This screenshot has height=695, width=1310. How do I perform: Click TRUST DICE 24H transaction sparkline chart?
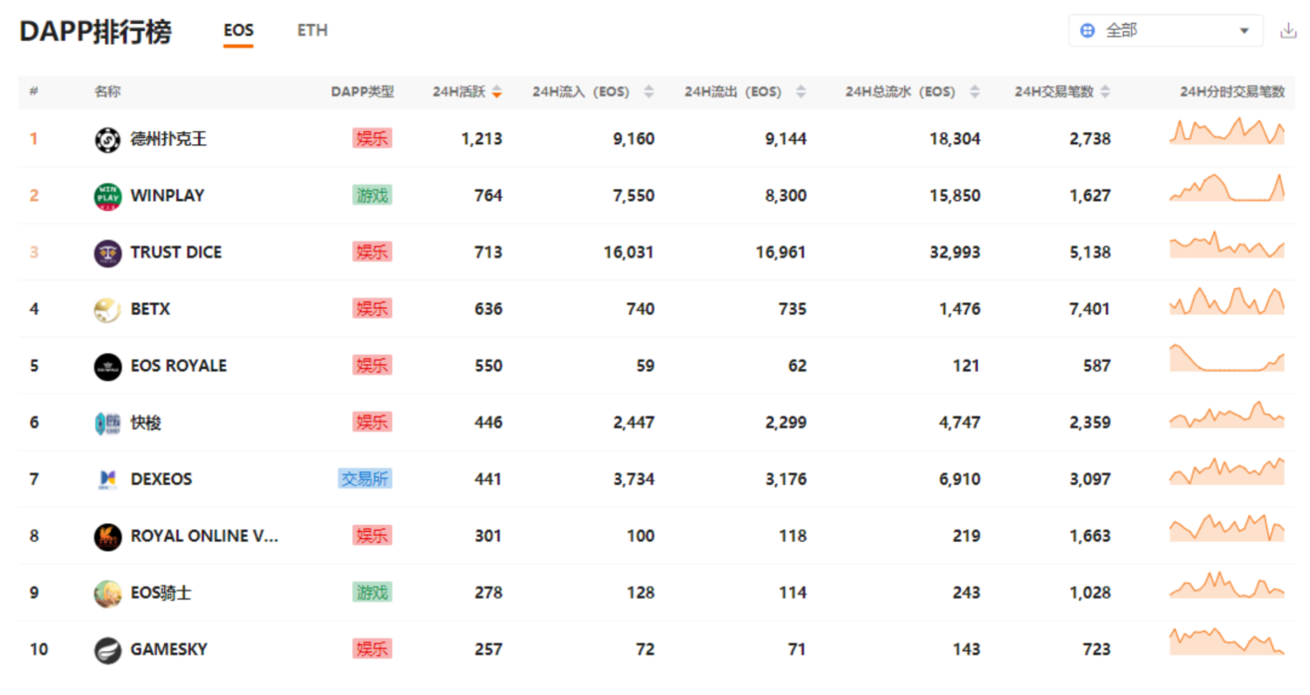pos(1227,245)
